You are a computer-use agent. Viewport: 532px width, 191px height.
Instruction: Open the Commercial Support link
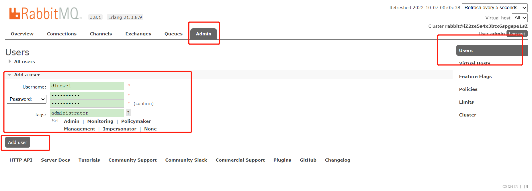(x=240, y=160)
